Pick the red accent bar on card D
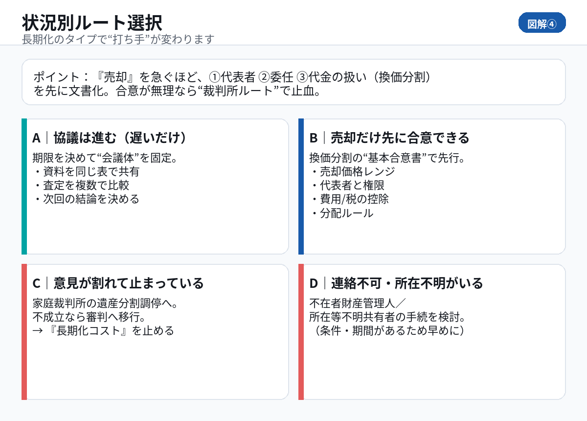This screenshot has height=421, width=587. point(301,332)
